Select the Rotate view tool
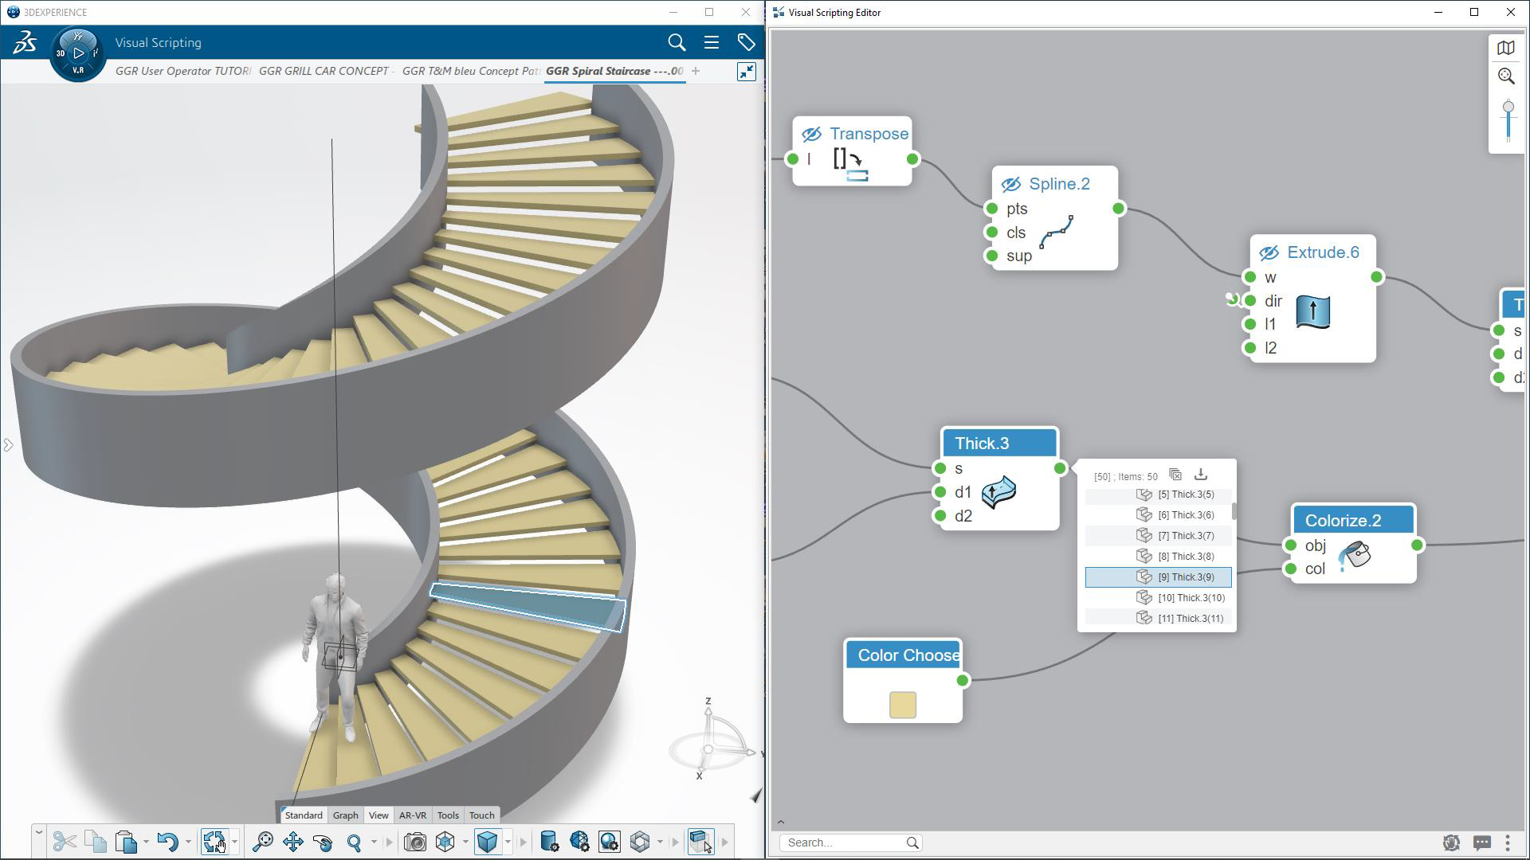 coord(323,842)
